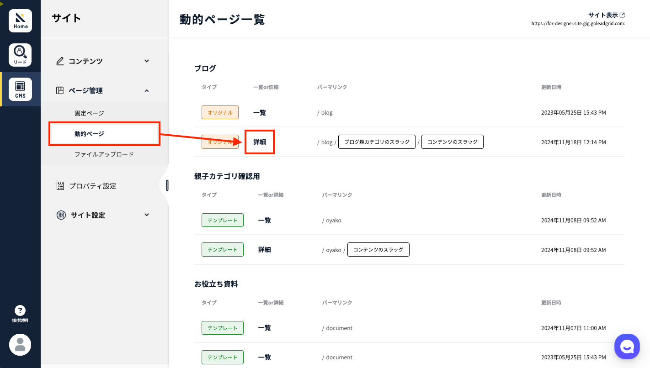Click the pencil icon beside コンテンツ
Screen dimensions: 650x368
pos(60,61)
